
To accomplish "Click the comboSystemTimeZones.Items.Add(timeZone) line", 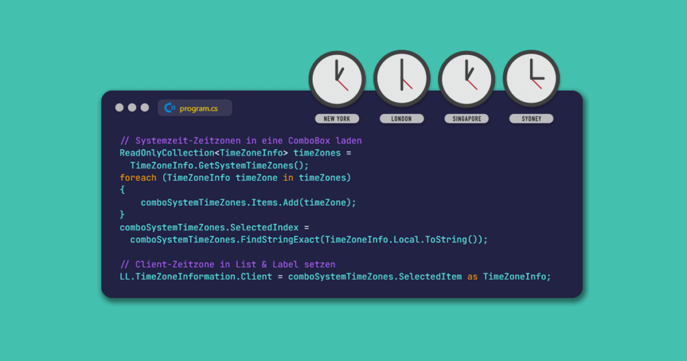I will 248,203.
